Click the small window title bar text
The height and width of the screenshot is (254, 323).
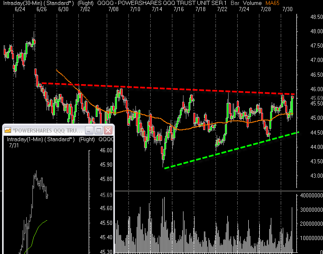pos(48,130)
